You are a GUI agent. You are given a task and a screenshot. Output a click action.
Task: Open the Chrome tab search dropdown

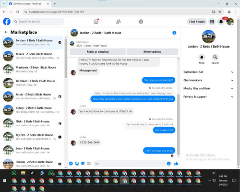(x=4, y=4)
